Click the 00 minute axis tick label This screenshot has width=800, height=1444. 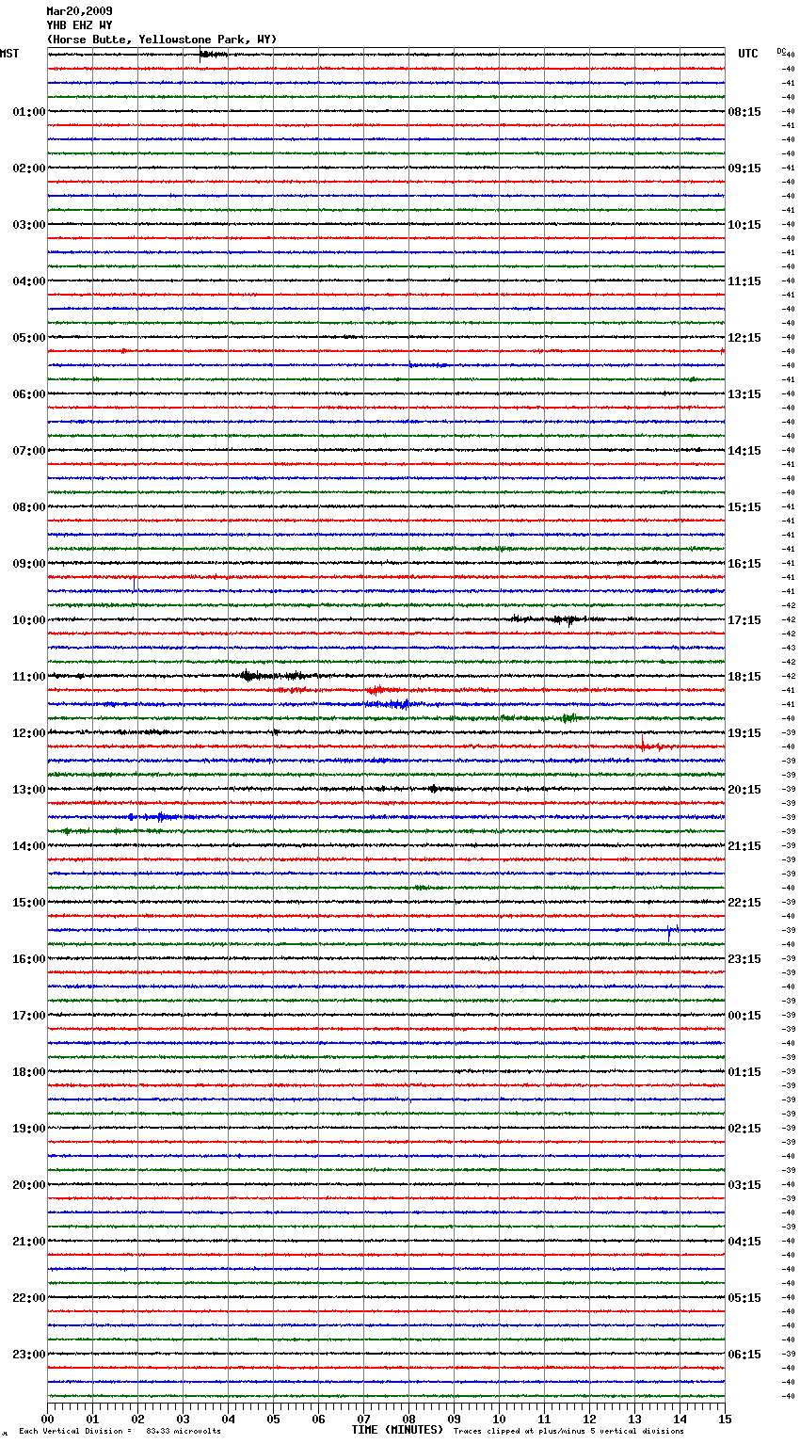(x=48, y=1419)
